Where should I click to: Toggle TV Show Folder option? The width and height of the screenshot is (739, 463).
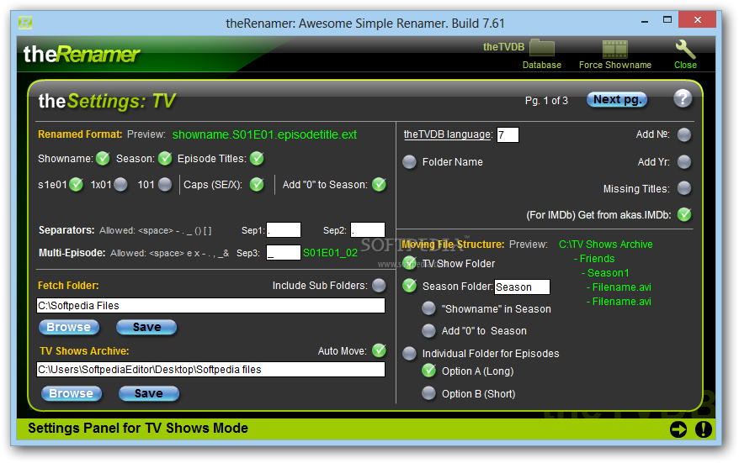point(410,264)
